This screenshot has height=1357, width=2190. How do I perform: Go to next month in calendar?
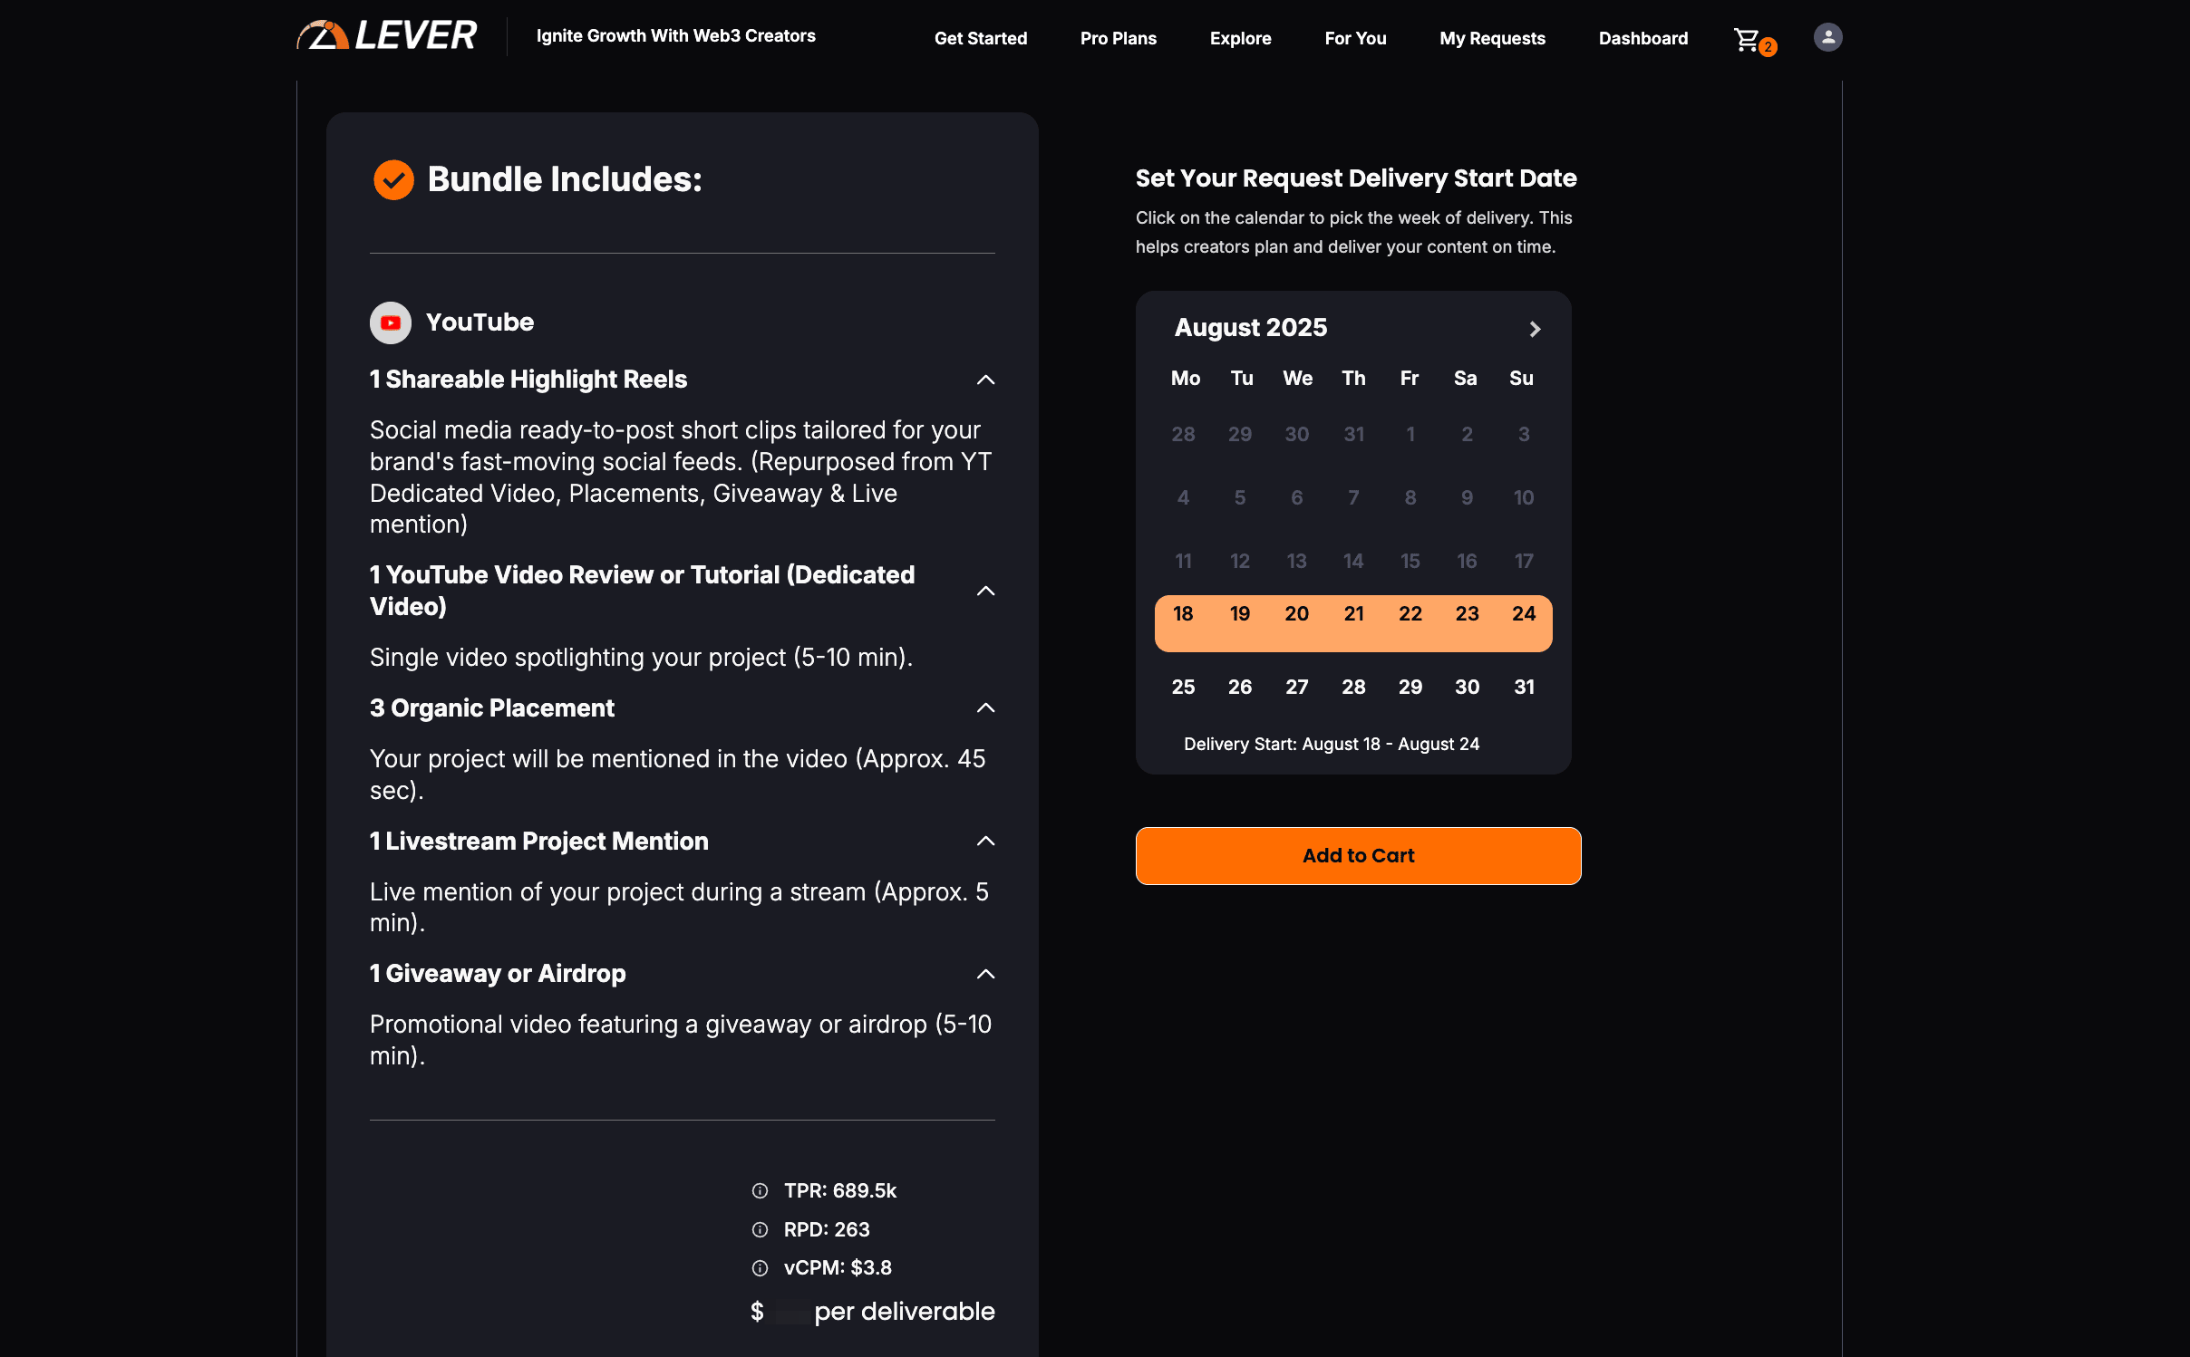tap(1535, 329)
